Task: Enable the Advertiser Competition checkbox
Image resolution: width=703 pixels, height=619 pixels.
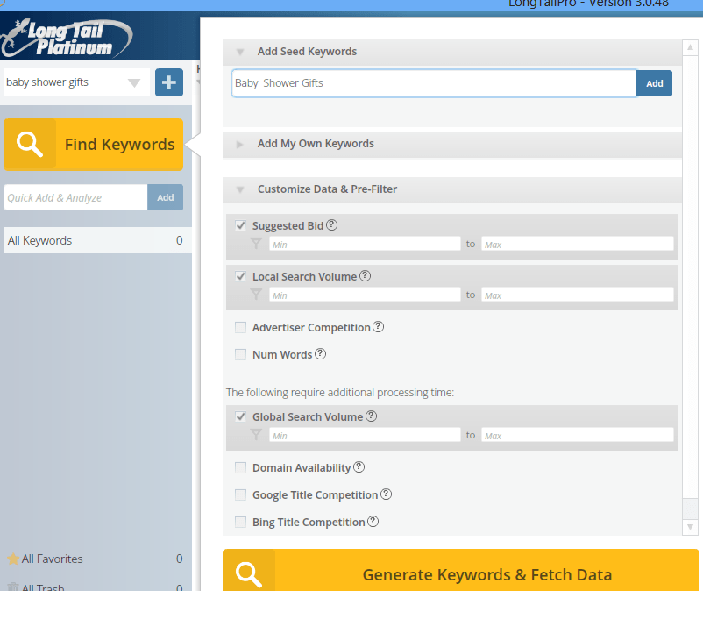Action: pos(241,327)
